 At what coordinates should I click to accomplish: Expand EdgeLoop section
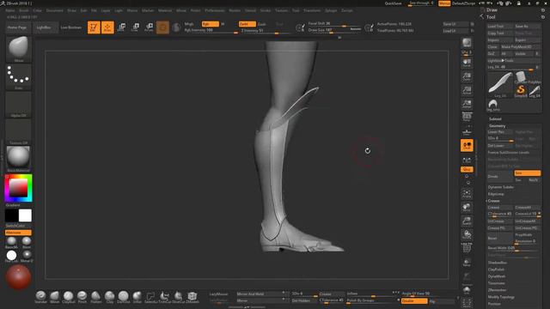click(496, 194)
